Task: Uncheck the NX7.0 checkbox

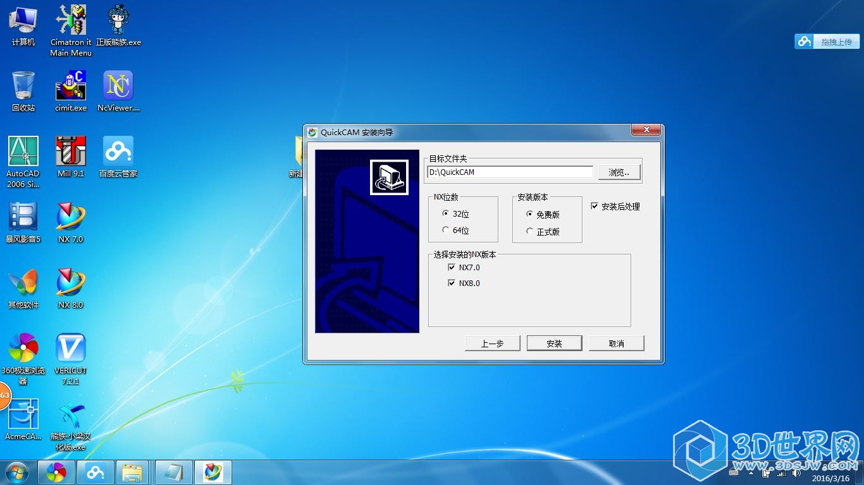Action: click(x=452, y=268)
